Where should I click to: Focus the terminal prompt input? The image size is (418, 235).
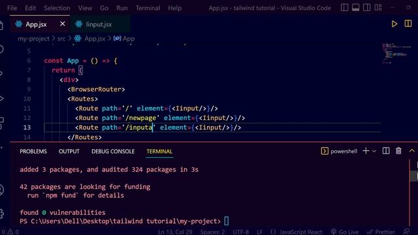[x=227, y=221]
